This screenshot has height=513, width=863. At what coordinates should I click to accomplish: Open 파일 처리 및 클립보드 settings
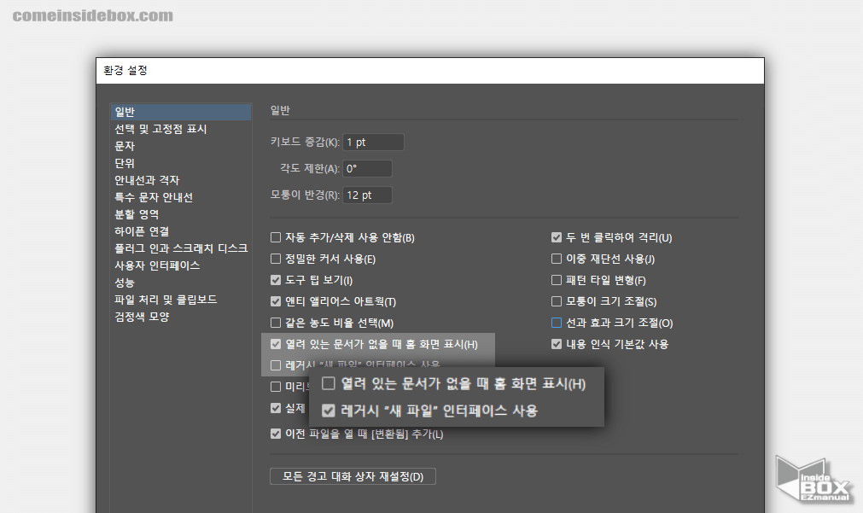[x=166, y=300]
